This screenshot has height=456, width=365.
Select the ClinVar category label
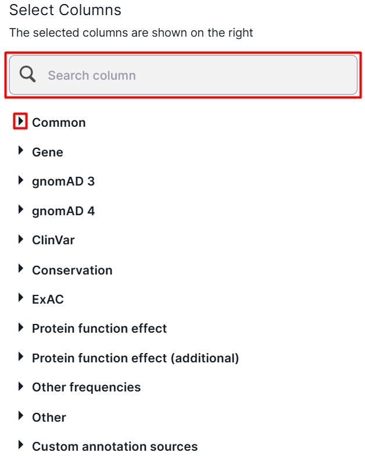point(53,240)
